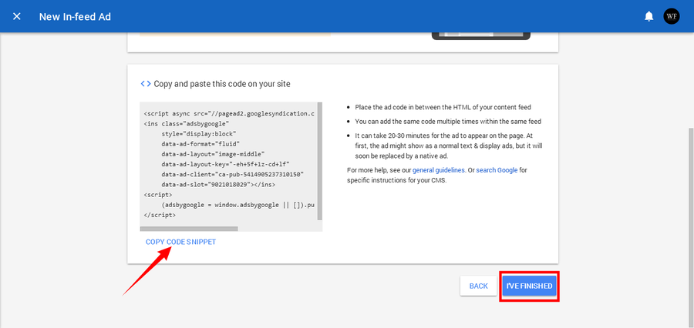The width and height of the screenshot is (694, 328).
Task: Open the notifications bell
Action: pos(649,17)
